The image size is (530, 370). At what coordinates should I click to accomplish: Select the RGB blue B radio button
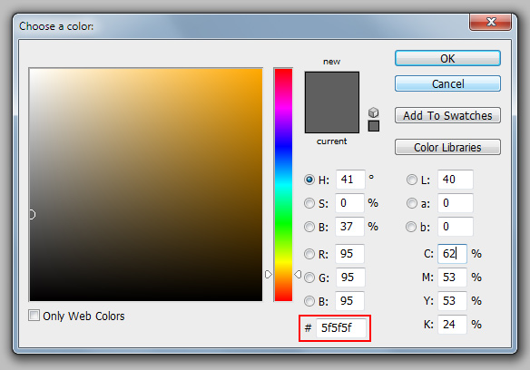(x=309, y=301)
